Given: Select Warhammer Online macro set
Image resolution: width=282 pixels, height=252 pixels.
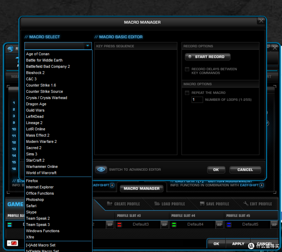Looking at the screenshot, I should click(x=42, y=167).
